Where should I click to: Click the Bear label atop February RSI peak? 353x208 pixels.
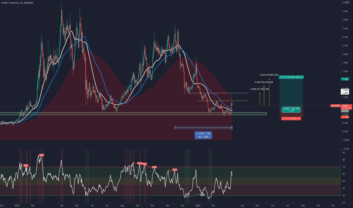point(42,155)
